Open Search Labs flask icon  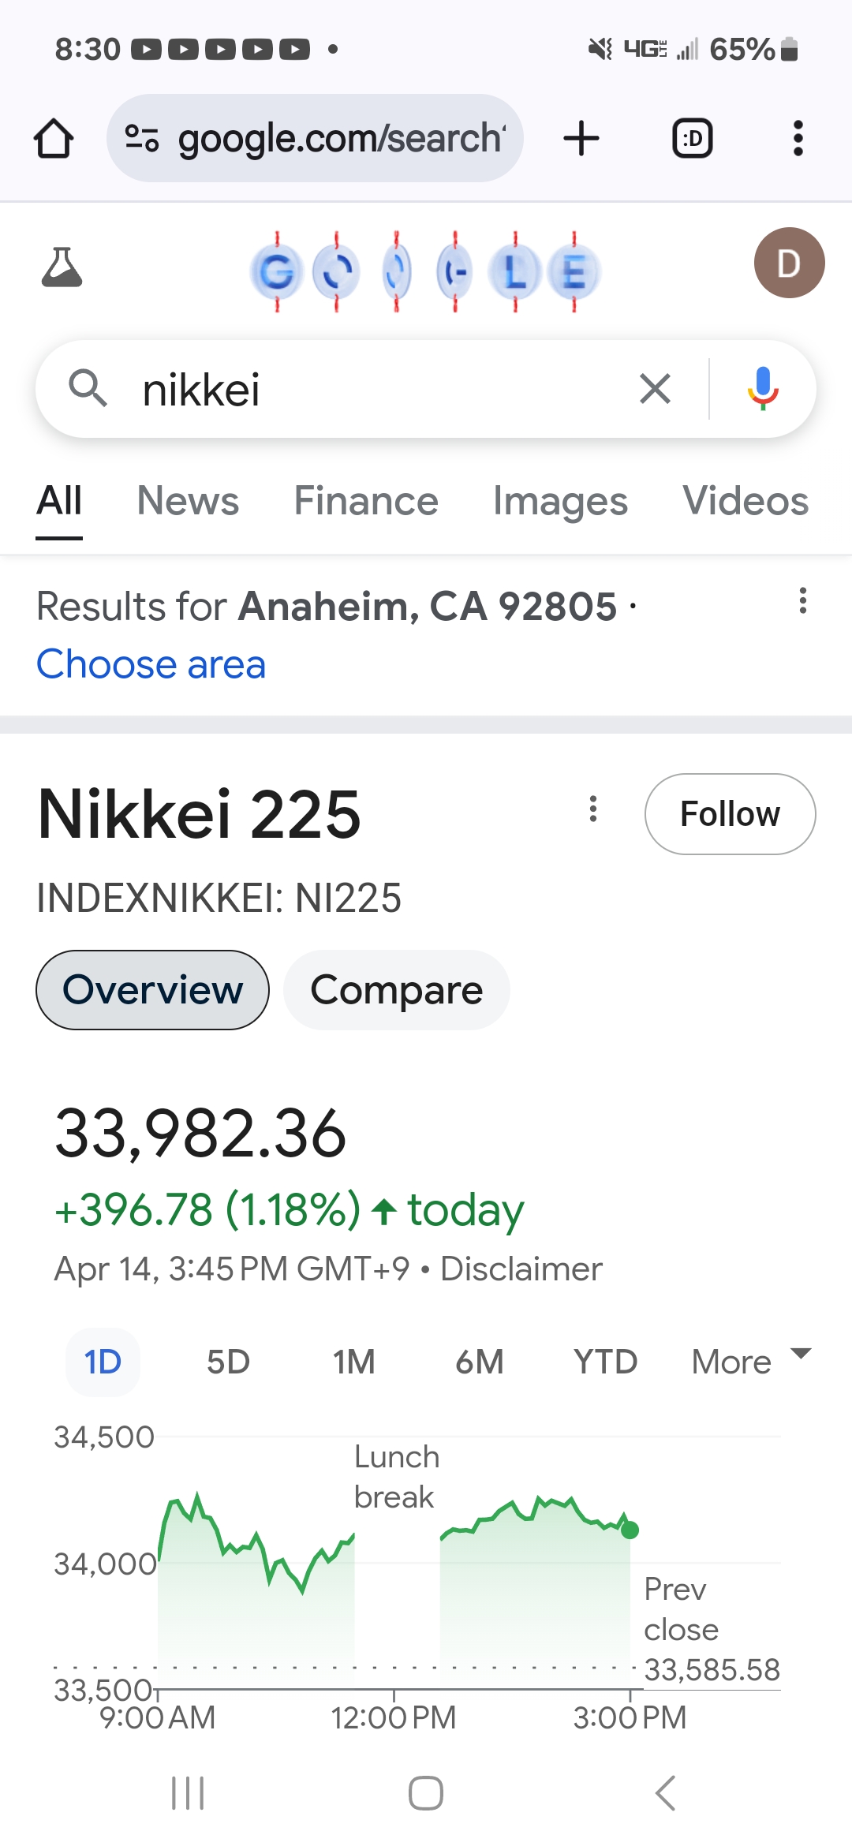[x=62, y=267]
